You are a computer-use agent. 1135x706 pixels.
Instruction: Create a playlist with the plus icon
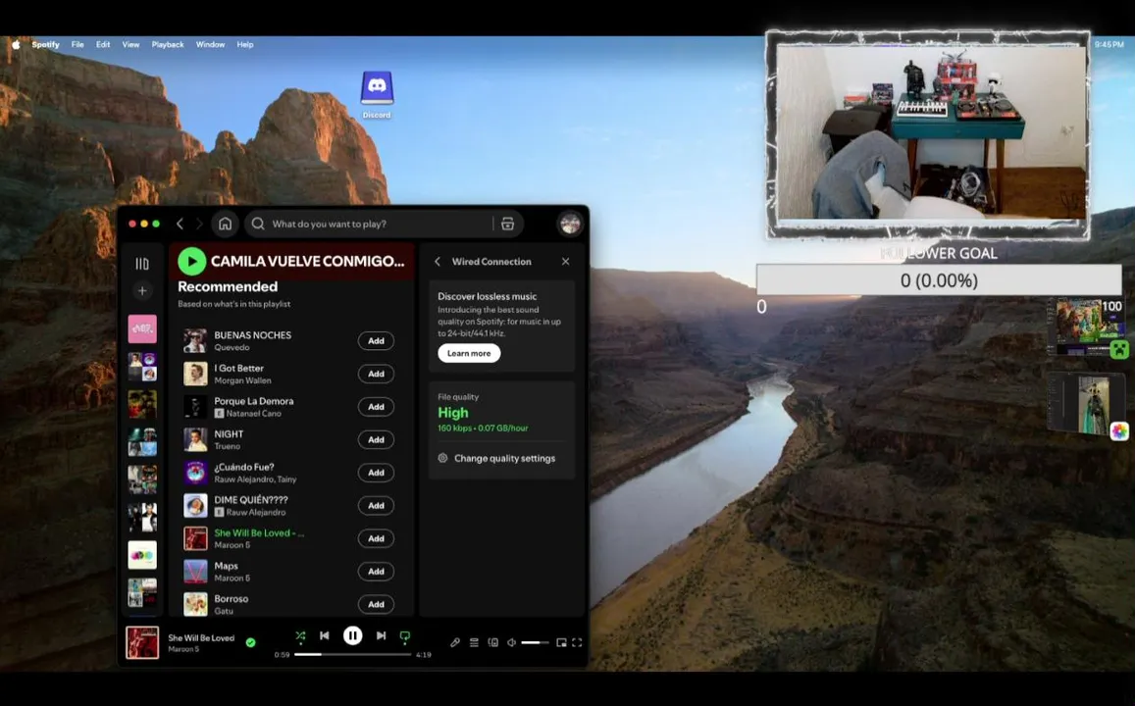(142, 291)
